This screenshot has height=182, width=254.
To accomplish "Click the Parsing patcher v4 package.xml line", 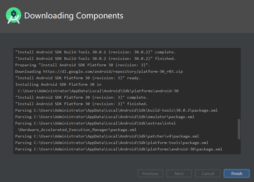I will click(107, 136).
